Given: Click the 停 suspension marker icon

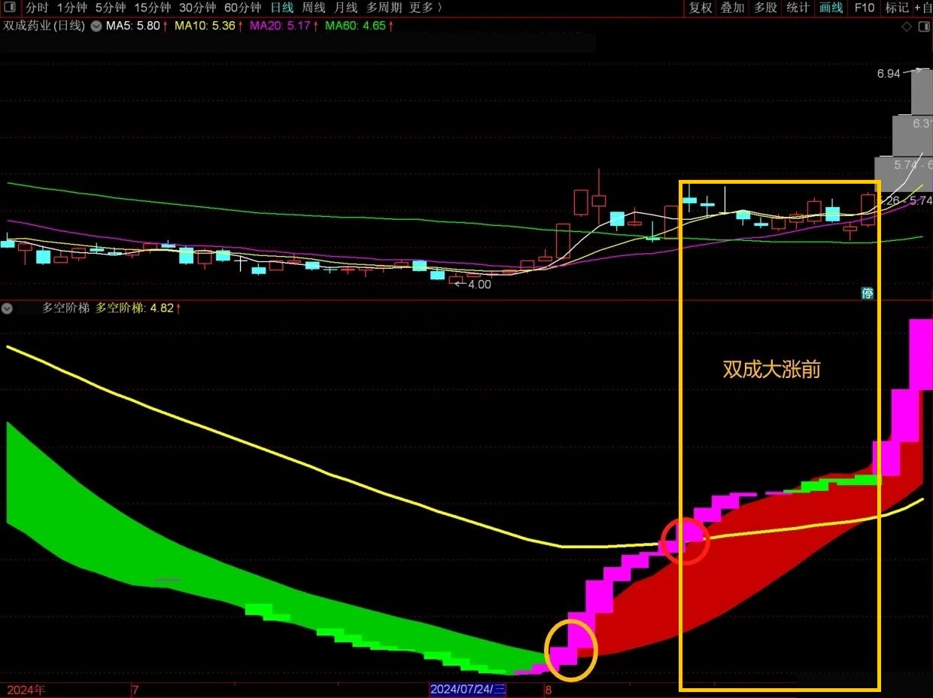Looking at the screenshot, I should [868, 293].
